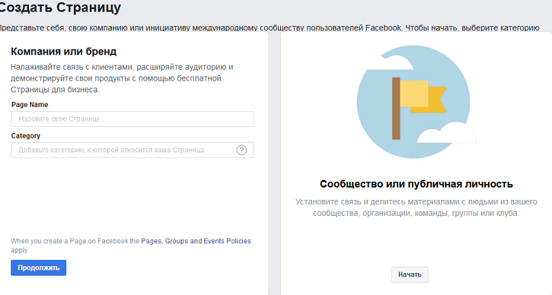The image size is (552, 295).
Task: Click the 'Category' label
Action: click(x=26, y=136)
